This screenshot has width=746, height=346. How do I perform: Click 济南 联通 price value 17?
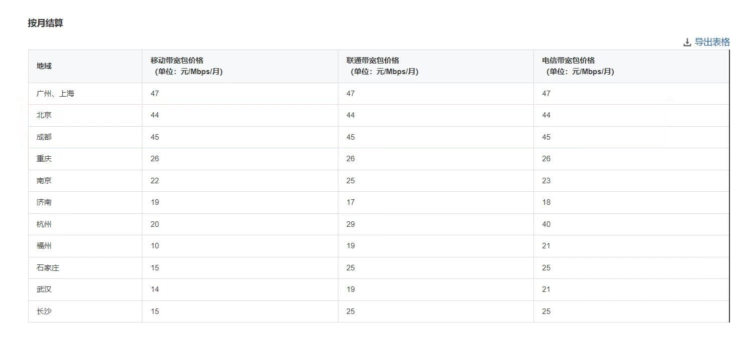coord(350,202)
